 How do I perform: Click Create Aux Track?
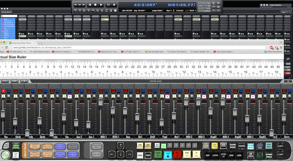click(48, 155)
